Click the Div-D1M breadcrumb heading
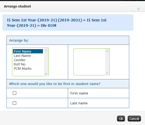 tap(49, 25)
